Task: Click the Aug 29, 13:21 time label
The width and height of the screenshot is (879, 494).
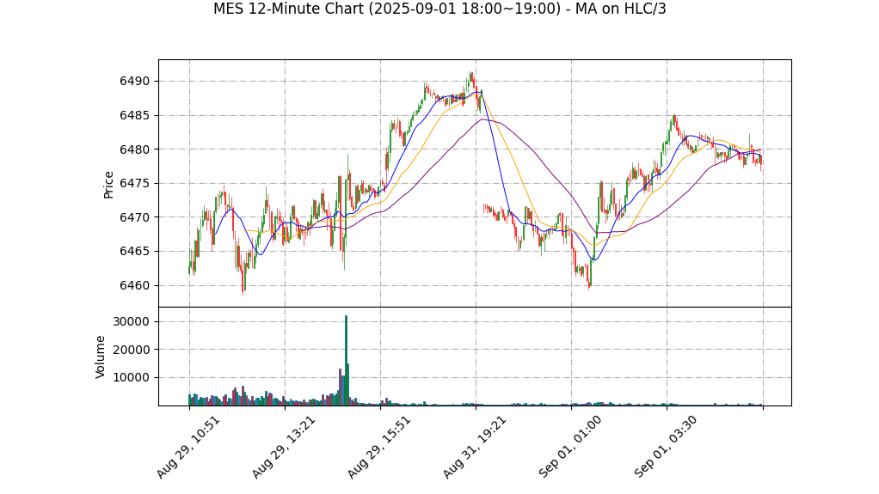Action: [283, 447]
